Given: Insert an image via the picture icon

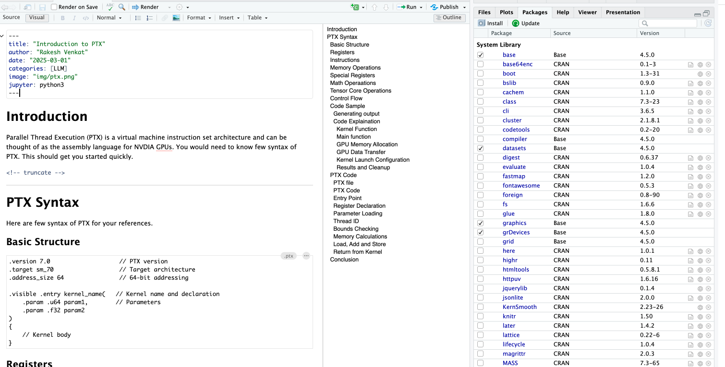Looking at the screenshot, I should pos(176,18).
